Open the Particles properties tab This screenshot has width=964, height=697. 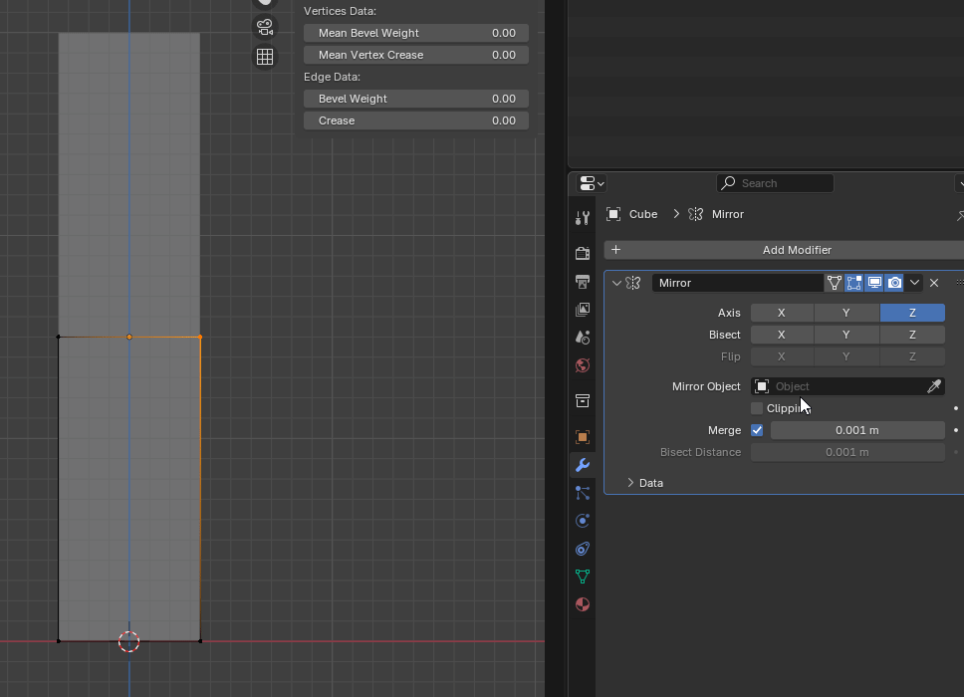tap(583, 493)
